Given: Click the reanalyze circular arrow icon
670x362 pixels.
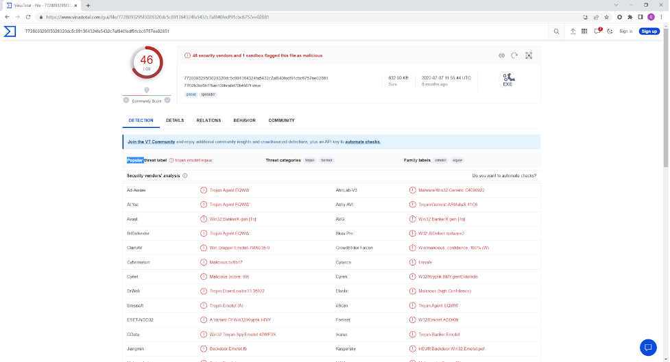Looking at the screenshot, I should [x=514, y=55].
